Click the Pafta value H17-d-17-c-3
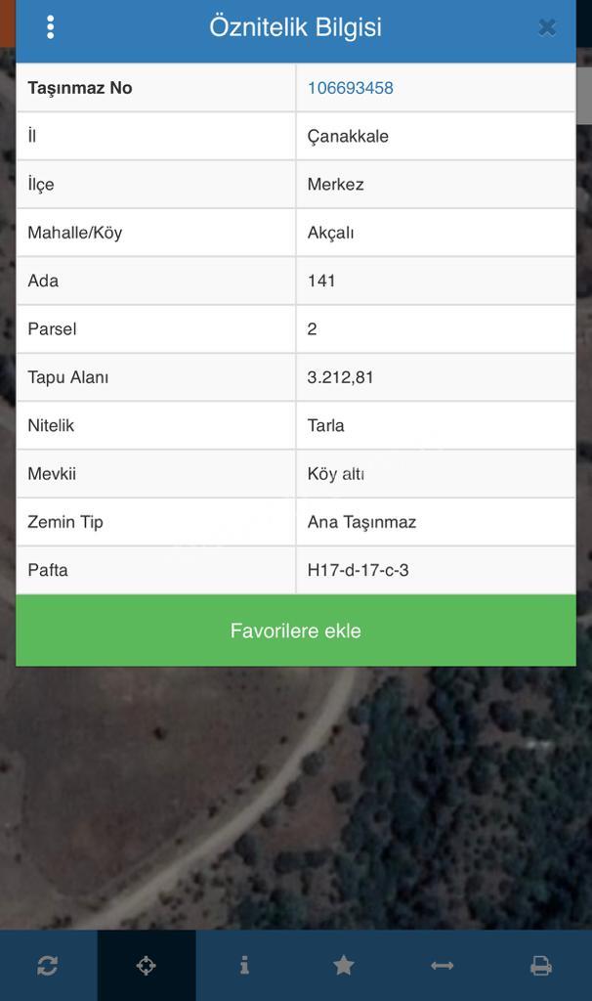 358,570
